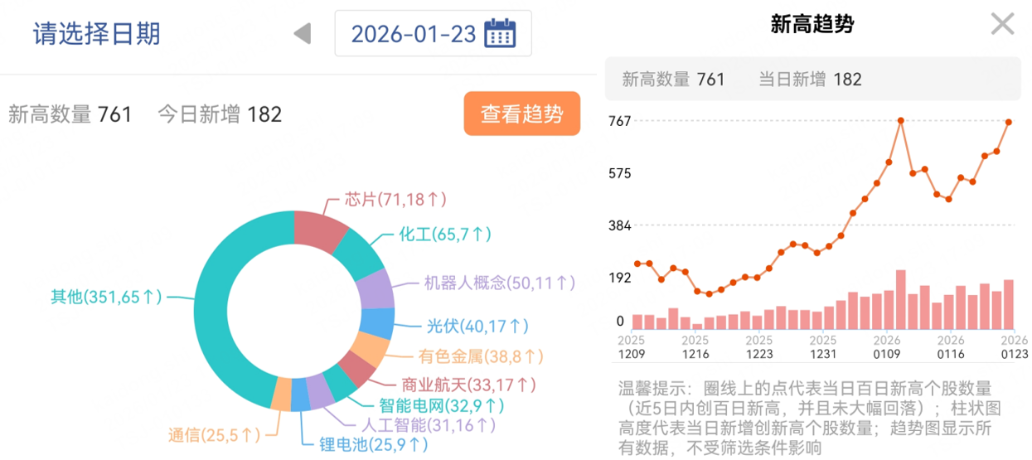This screenshot has height=460, width=1032.
Task: Open the 人工智能 sector label
Action: click(429, 425)
